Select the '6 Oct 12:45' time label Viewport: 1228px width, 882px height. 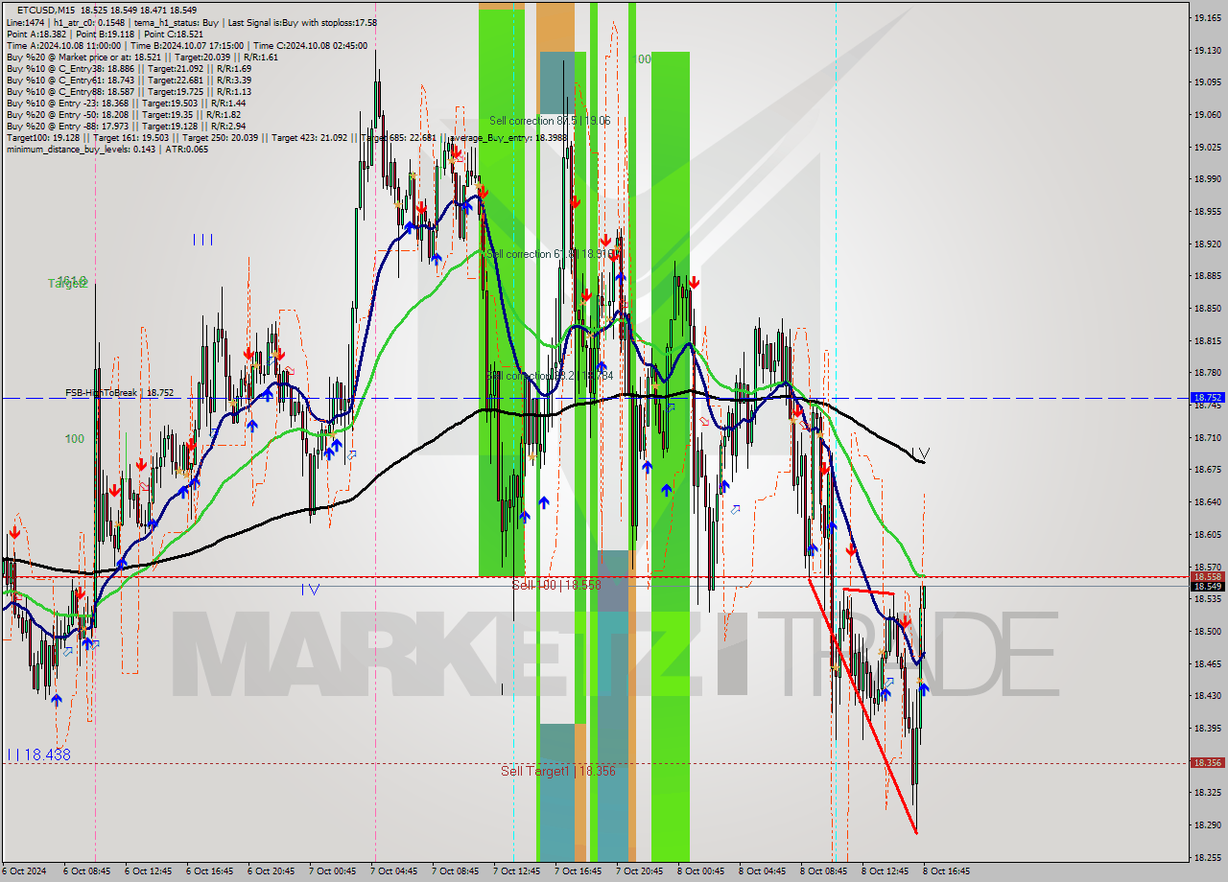point(150,871)
